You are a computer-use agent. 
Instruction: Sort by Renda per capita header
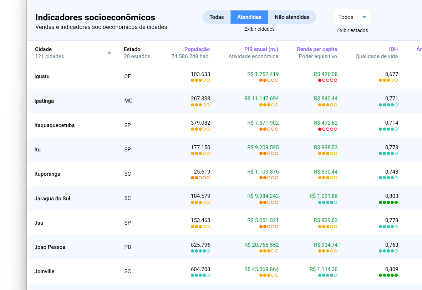[x=317, y=49]
